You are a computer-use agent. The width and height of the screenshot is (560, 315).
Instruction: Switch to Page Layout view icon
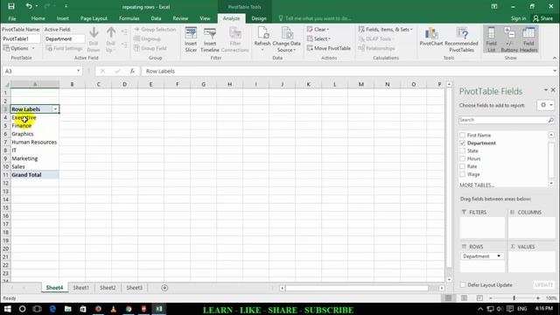pos(464,297)
